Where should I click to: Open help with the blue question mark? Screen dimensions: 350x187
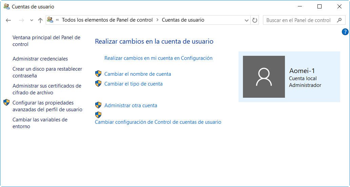point(345,32)
